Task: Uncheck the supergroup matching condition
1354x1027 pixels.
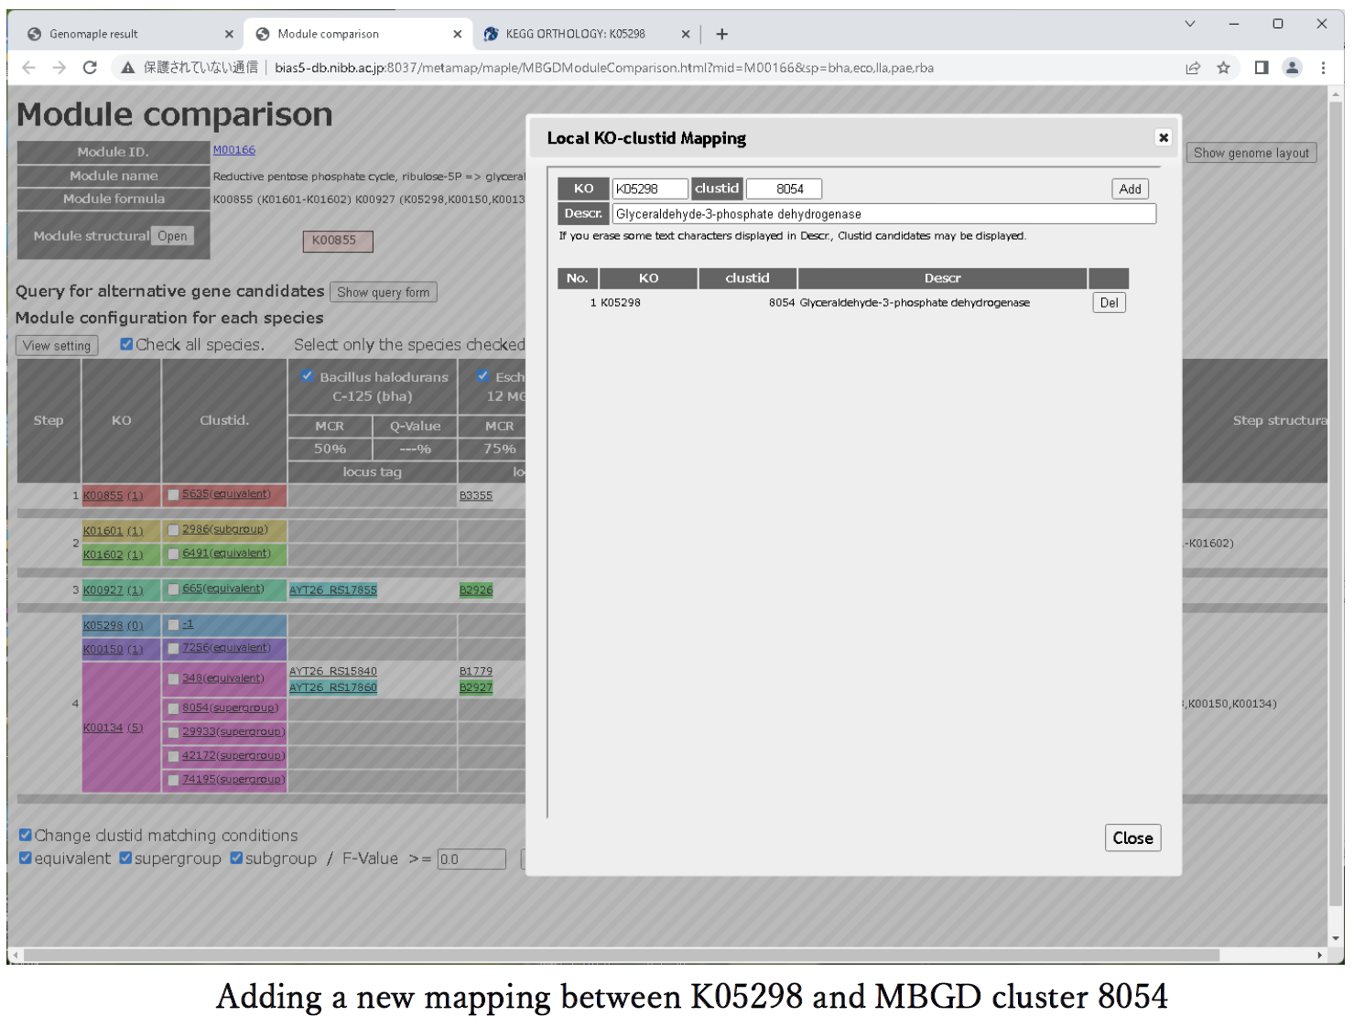Action: [126, 858]
